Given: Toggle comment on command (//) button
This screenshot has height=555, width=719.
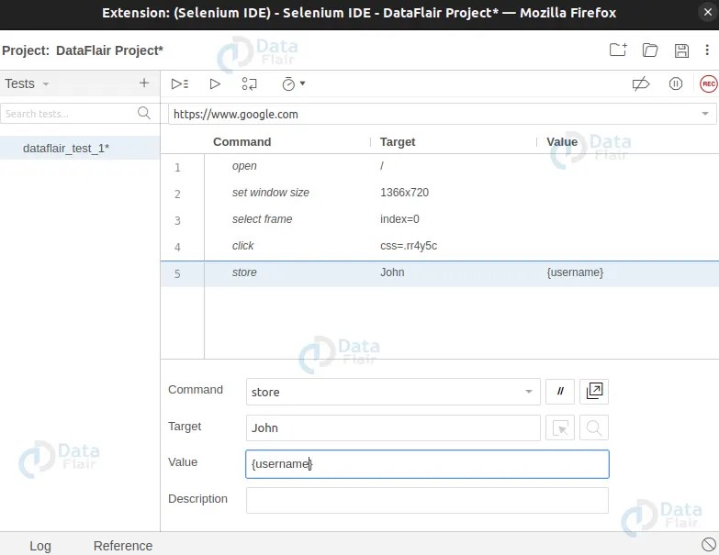Looking at the screenshot, I should click(560, 392).
